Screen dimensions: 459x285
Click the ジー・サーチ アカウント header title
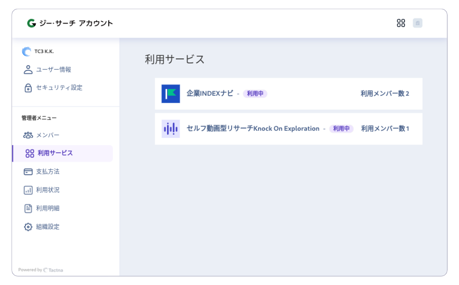(x=76, y=23)
